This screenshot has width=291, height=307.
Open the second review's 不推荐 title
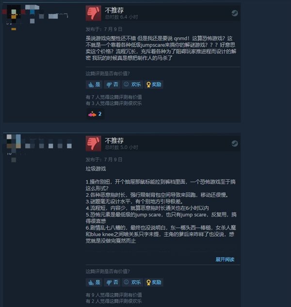click(x=114, y=141)
